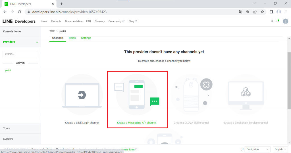Viewport: 291px width, 153px height.
Task: Open a new browser tab
Action: tap(61, 4)
